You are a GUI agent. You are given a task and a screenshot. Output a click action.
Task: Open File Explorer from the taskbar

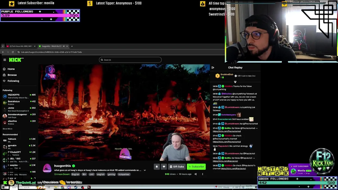click(55, 188)
